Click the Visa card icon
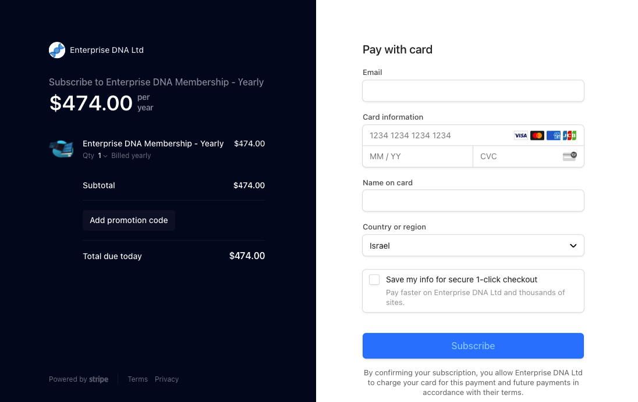Screen dimensions: 638x402 click(x=521, y=135)
